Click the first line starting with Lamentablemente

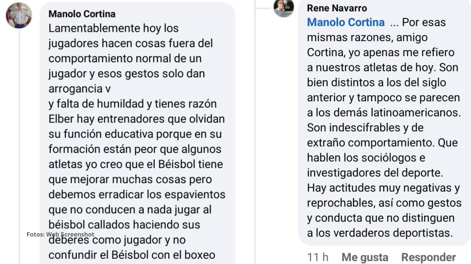point(113,28)
